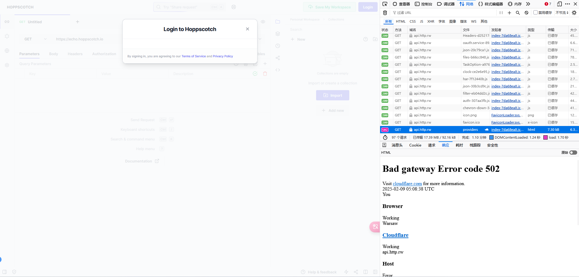This screenshot has width=579, height=277.
Task: Open the 样式编辑器 style editor tab
Action: 491,4
